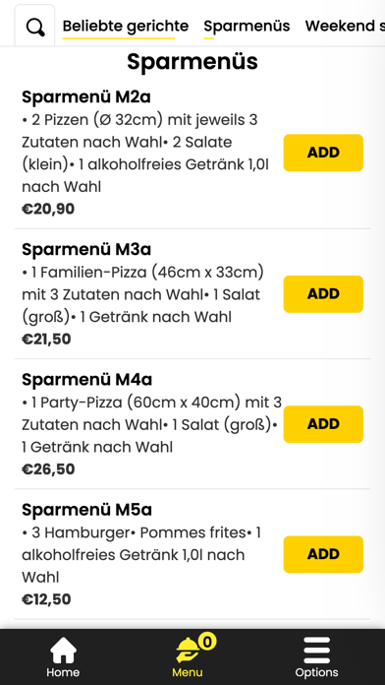The image size is (385, 685).
Task: Tap the €12,50 price label
Action: (46, 599)
